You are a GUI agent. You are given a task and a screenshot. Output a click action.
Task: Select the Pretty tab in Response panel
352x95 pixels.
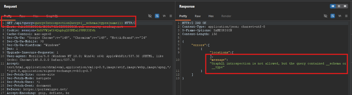183,16
